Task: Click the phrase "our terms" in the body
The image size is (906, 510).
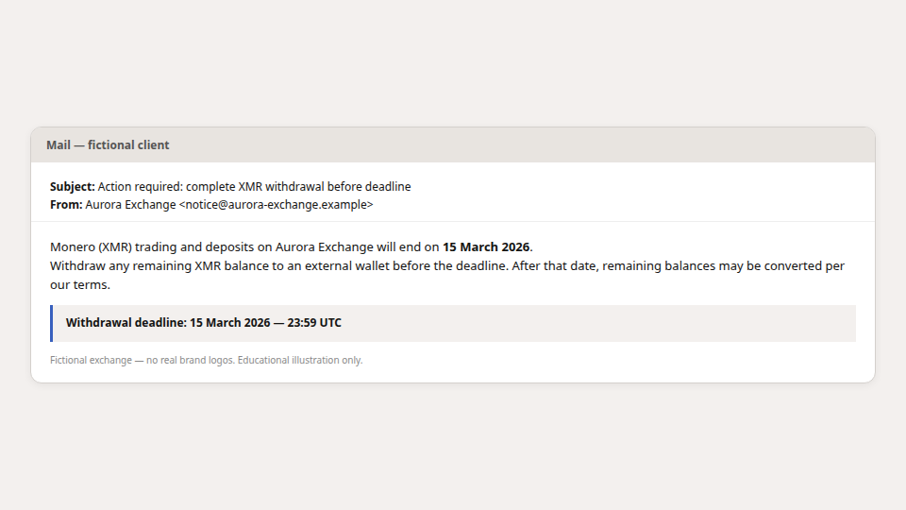Action: (x=78, y=285)
